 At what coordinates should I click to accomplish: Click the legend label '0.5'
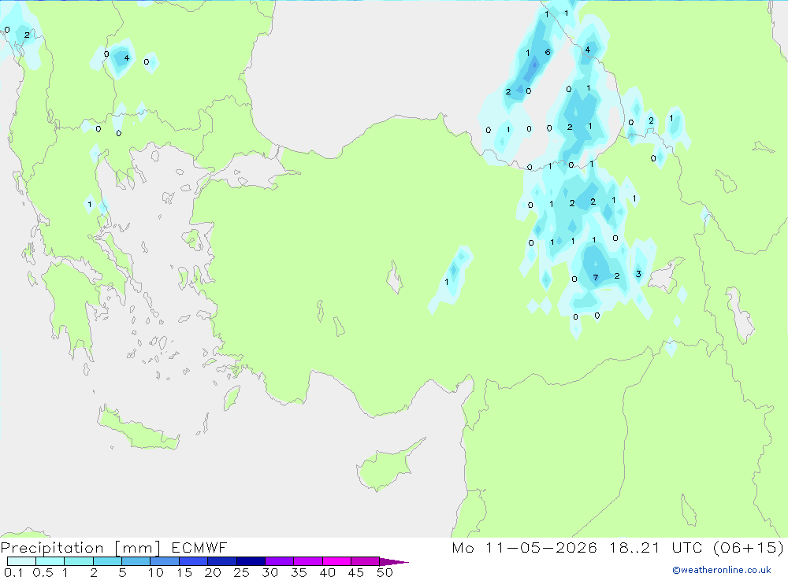click(43, 572)
